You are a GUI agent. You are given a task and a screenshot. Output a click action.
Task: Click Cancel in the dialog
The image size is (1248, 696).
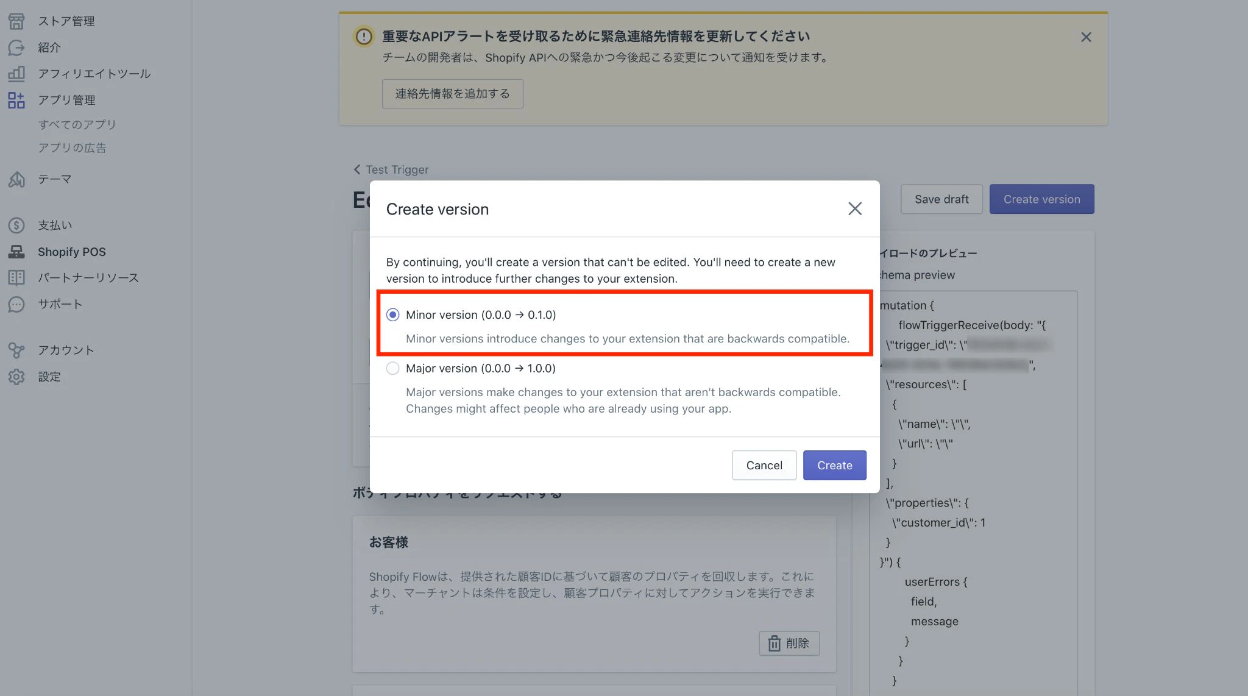click(764, 465)
